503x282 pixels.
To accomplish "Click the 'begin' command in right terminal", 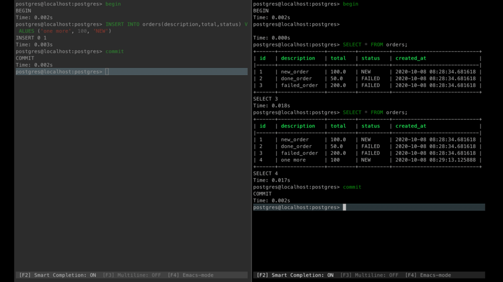I will click(351, 4).
